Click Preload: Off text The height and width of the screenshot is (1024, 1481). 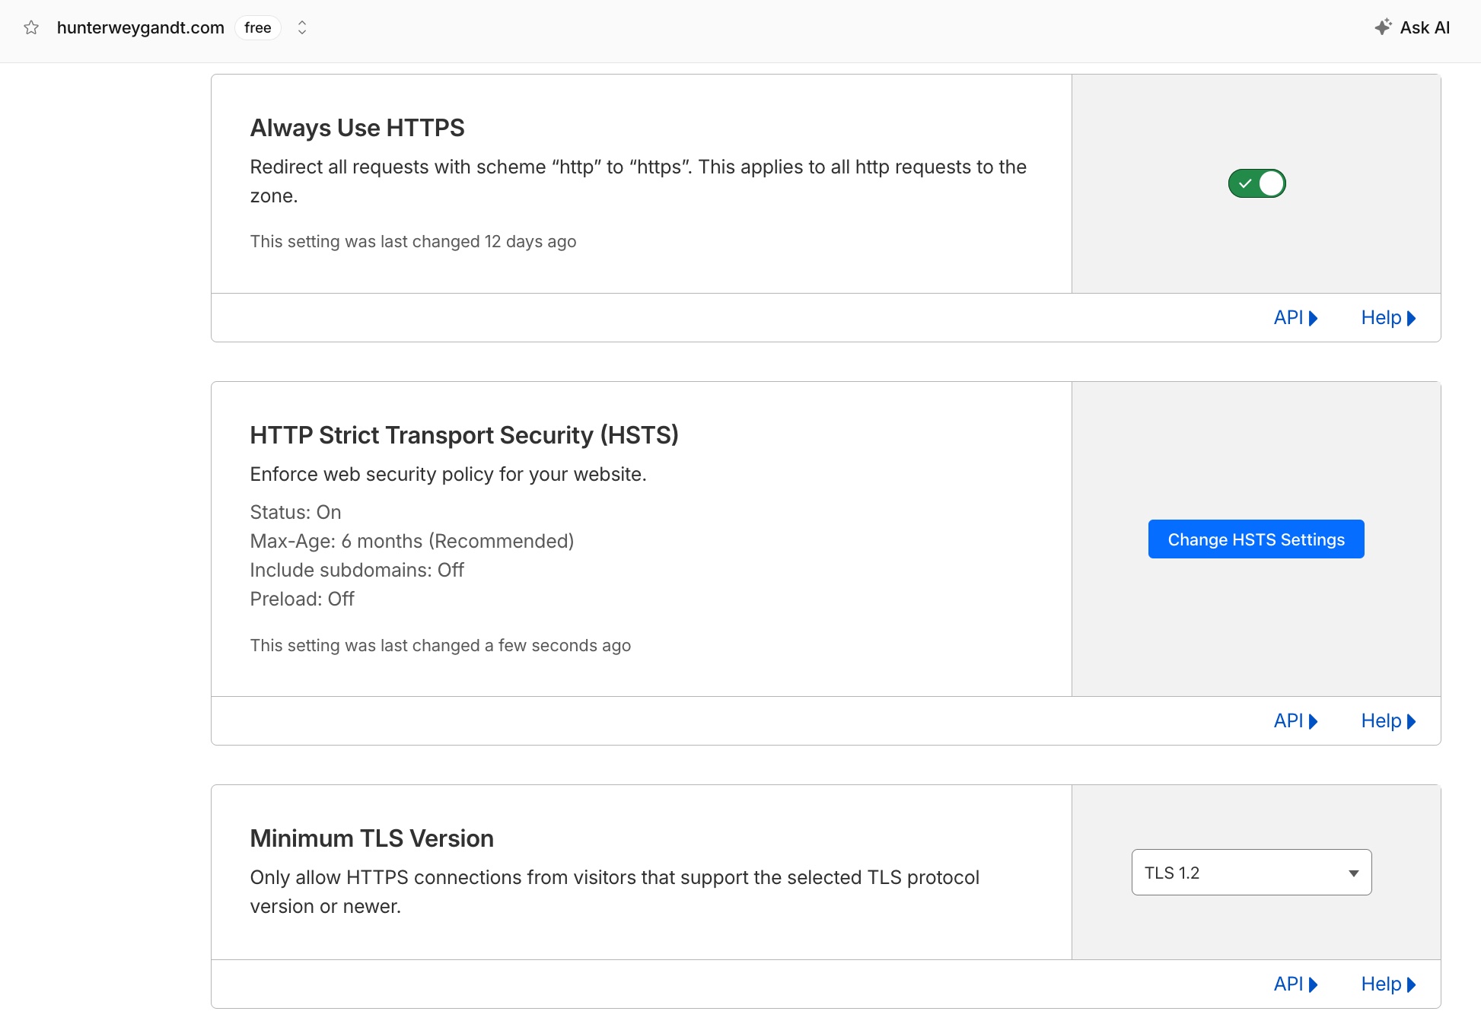tap(302, 599)
